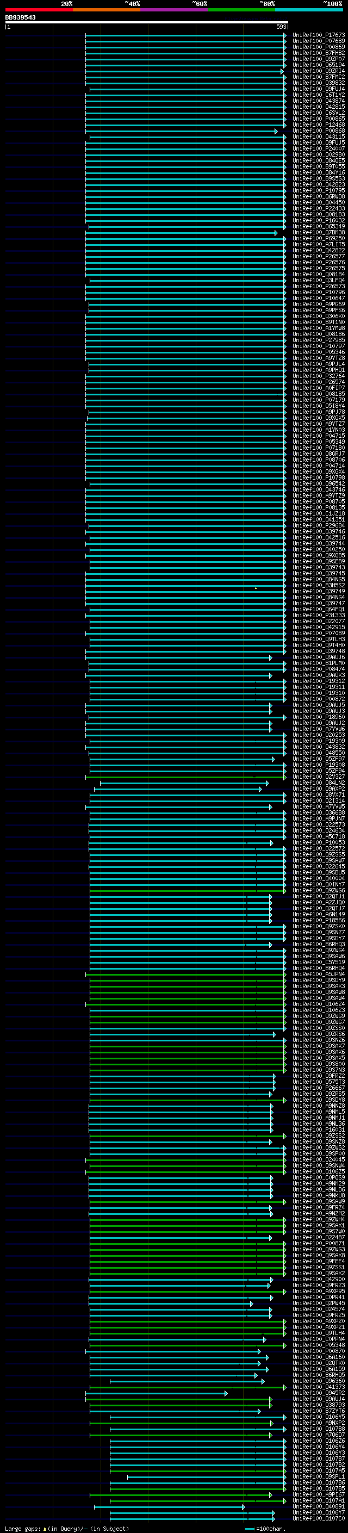Click the orange ~40% identity legend segment
The height and width of the screenshot is (1533, 348).
107,10
